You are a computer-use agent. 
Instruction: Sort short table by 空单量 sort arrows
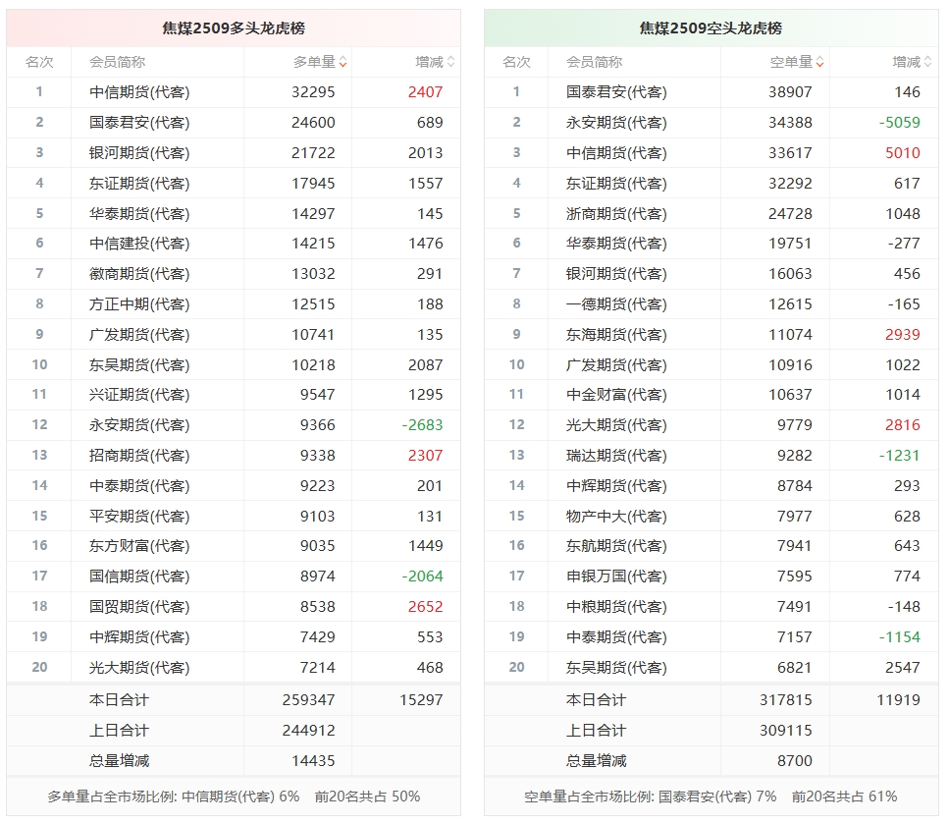tap(820, 62)
